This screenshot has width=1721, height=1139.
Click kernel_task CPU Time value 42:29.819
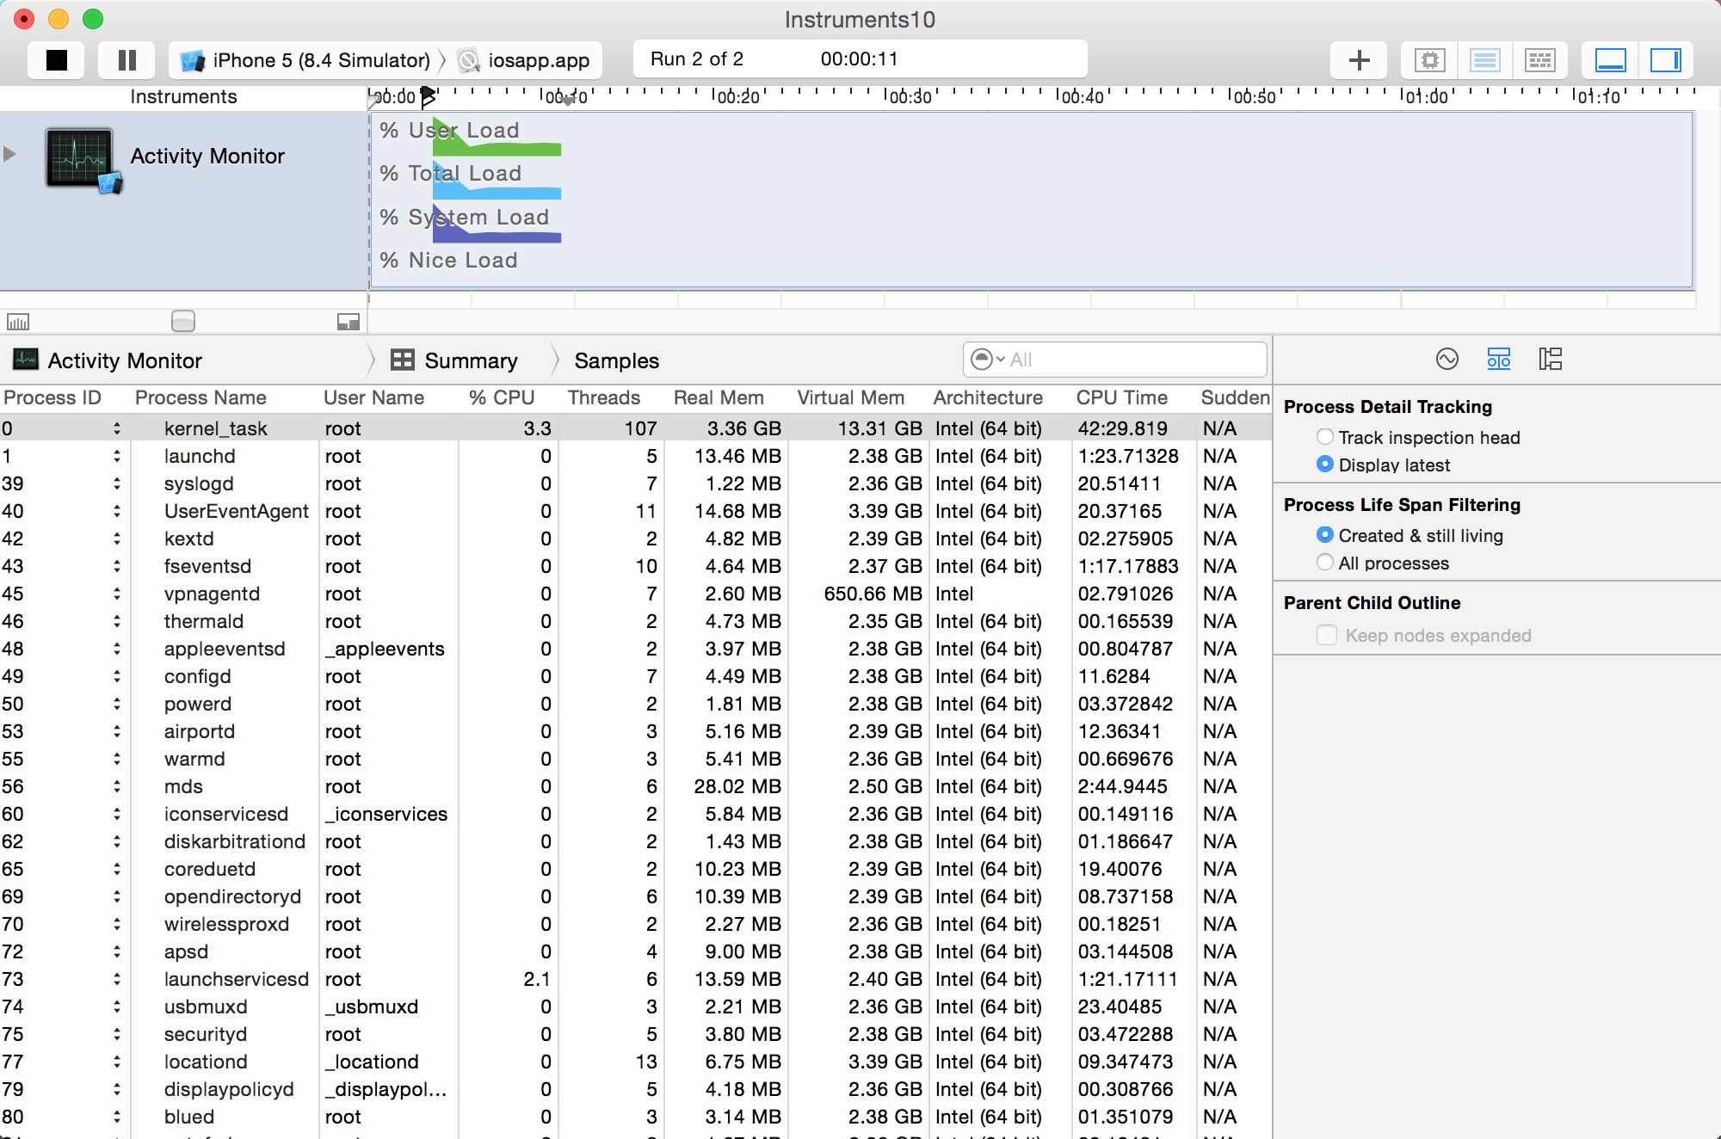pos(1122,428)
